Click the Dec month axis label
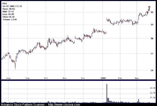 [x=83, y=78]
